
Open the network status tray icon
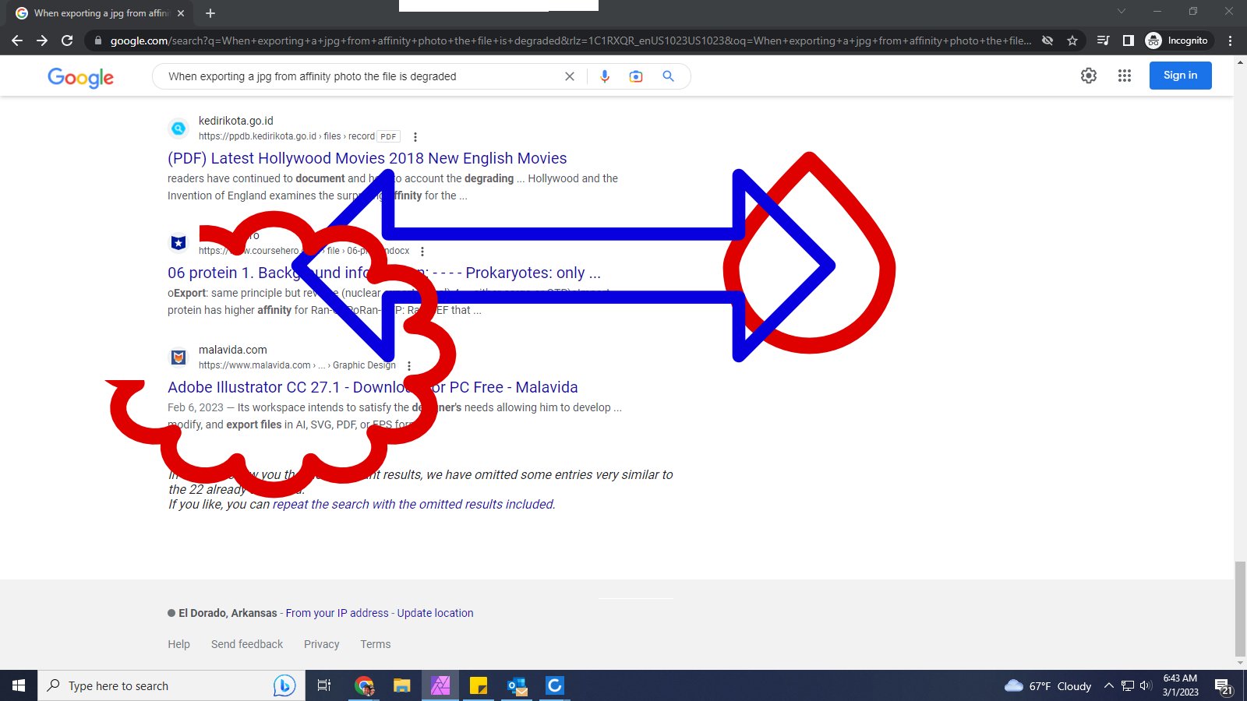[1128, 686]
